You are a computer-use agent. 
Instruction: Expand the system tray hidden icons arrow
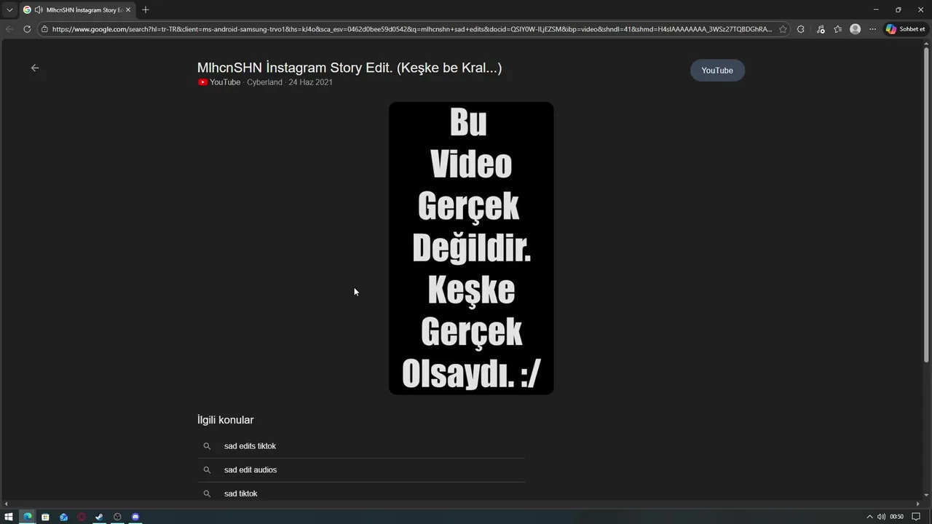tap(869, 517)
